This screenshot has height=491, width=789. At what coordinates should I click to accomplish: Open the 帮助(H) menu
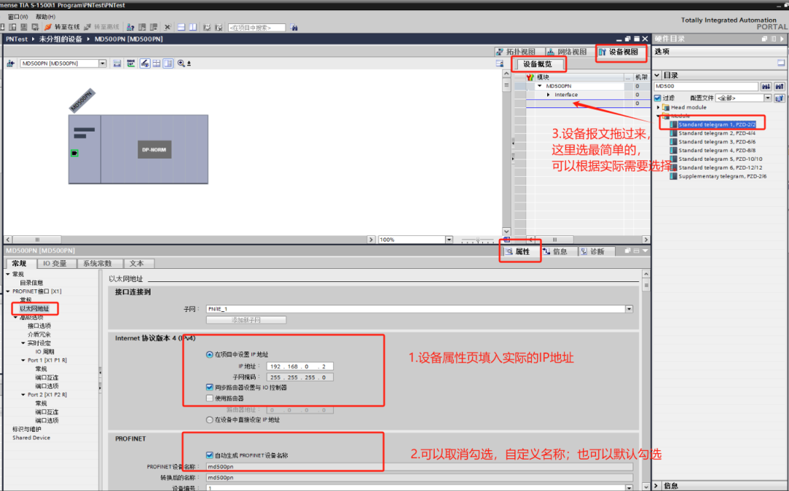pyautogui.click(x=46, y=17)
